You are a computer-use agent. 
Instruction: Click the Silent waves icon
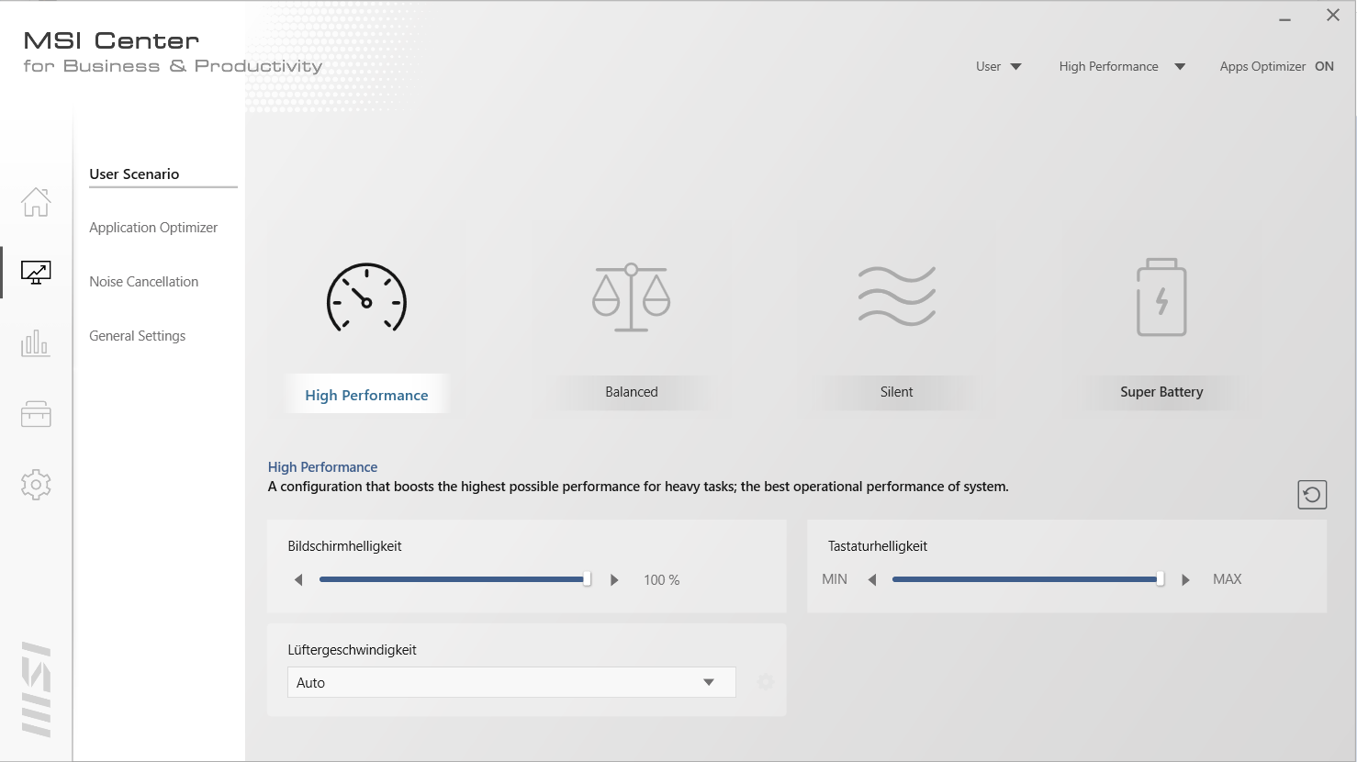(897, 297)
